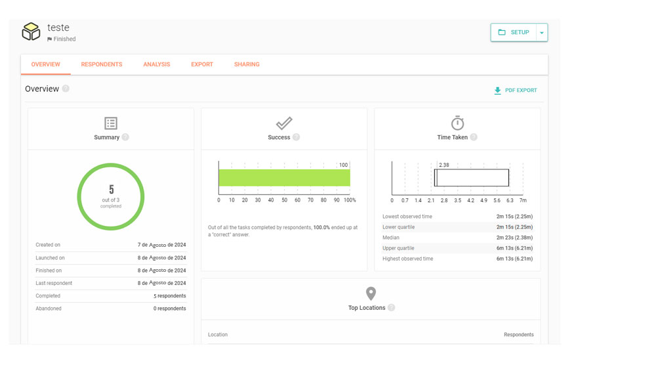
Task: Open the ANALYSIS tab
Action: tap(157, 64)
